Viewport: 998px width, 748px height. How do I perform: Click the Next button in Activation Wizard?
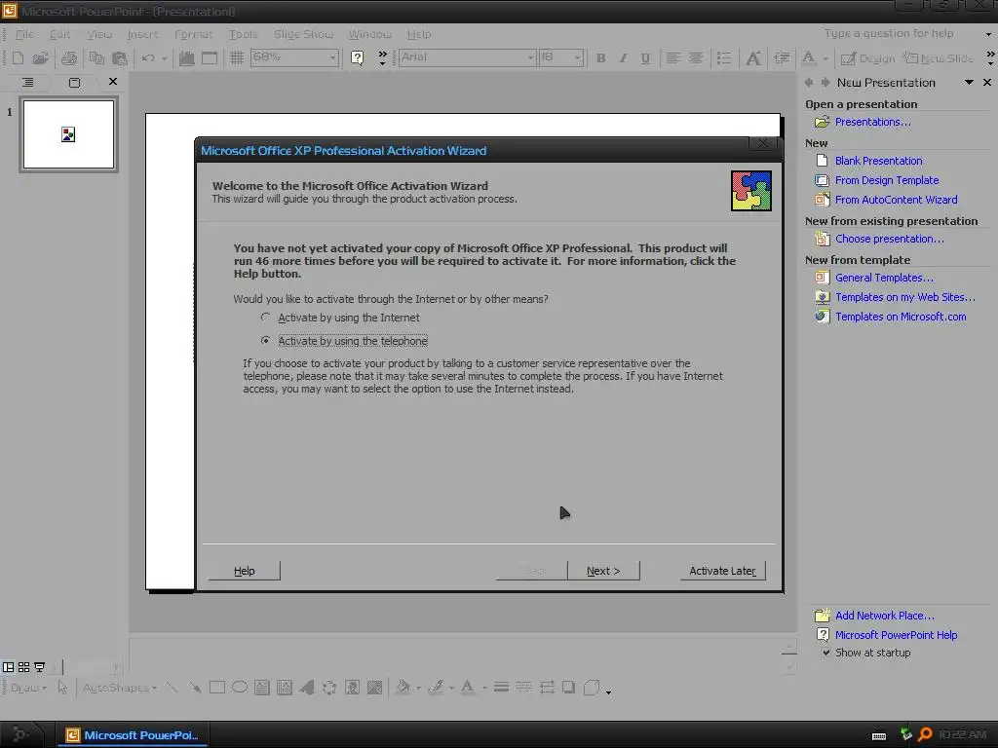tap(603, 571)
